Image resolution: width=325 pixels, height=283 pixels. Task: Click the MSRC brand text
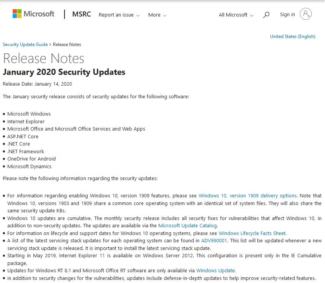[81, 14]
